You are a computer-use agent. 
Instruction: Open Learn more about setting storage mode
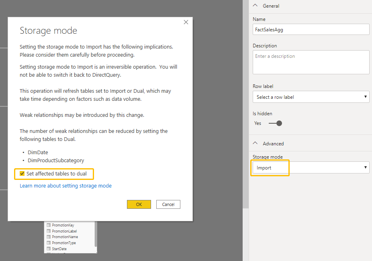pyautogui.click(x=66, y=186)
